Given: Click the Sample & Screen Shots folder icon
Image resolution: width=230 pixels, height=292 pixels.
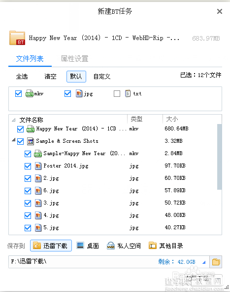Looking at the screenshot, I should coord(31,141).
